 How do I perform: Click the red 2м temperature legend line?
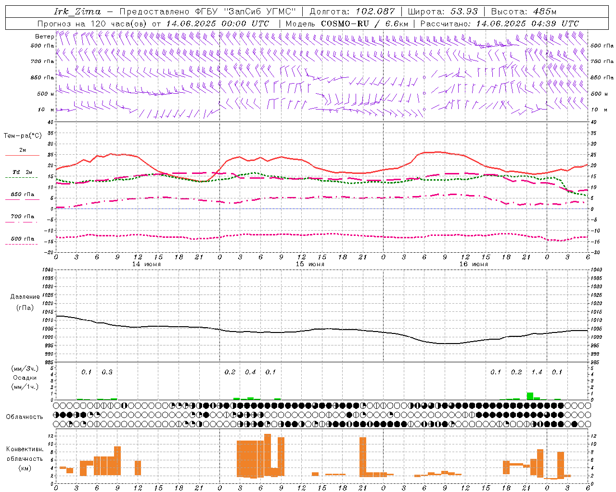coord(23,156)
